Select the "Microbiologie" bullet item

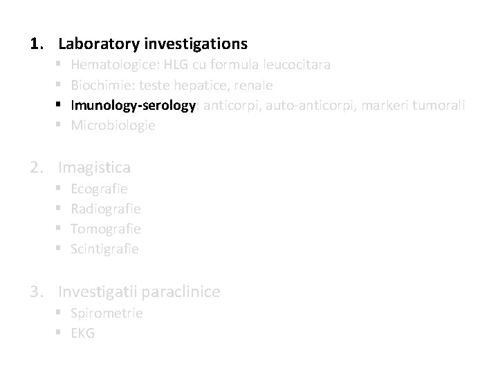pyautogui.click(x=113, y=125)
